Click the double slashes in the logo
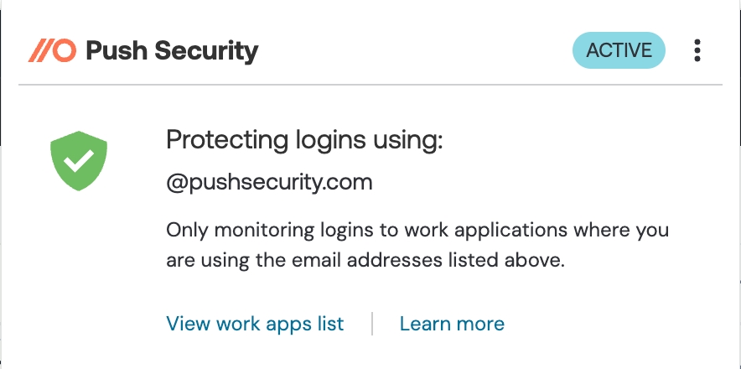Screen dimensions: 741x369 pyautogui.click(x=39, y=50)
